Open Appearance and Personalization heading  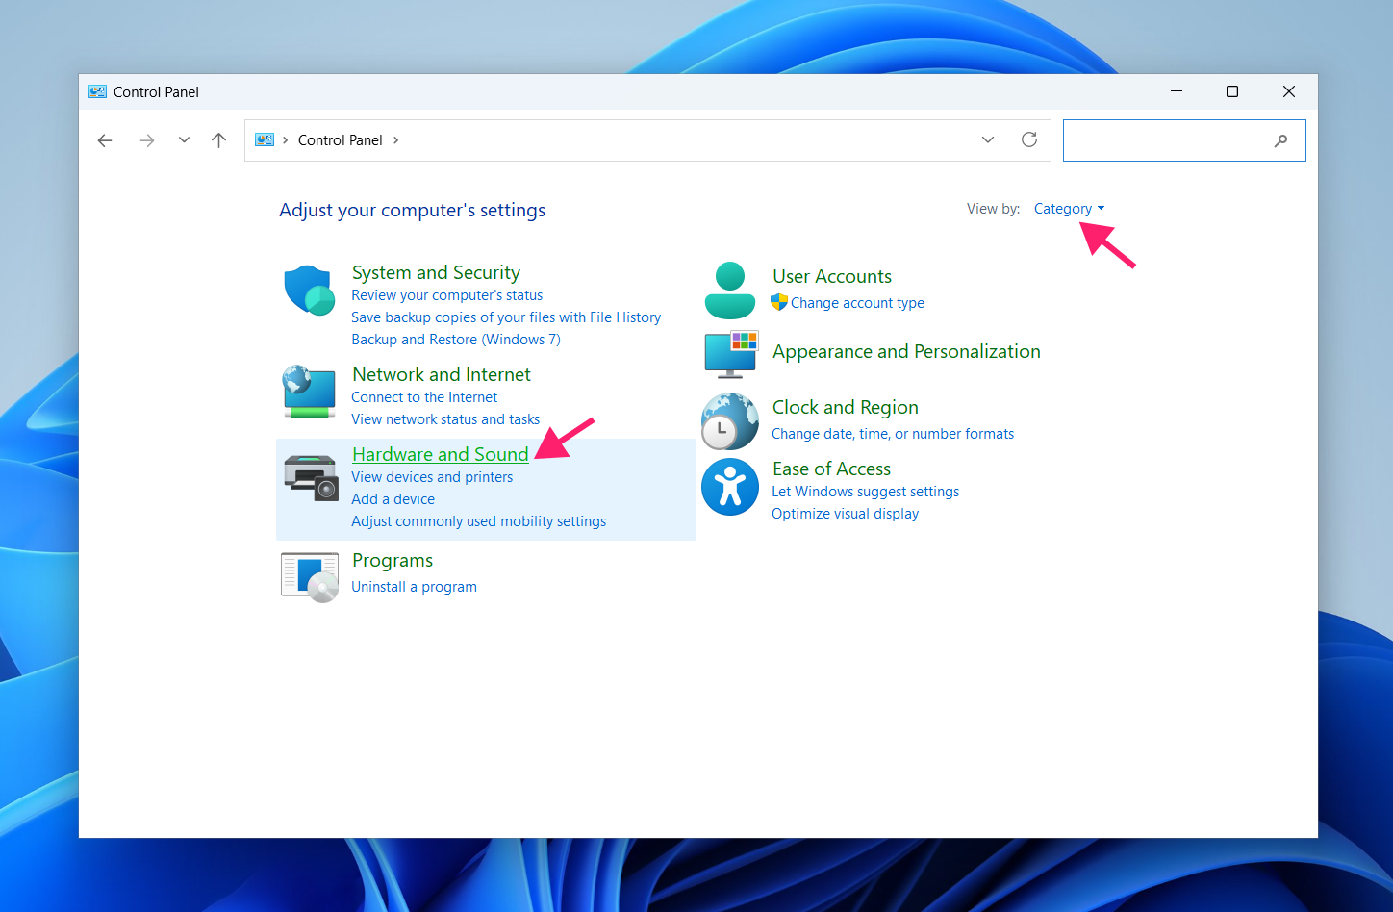(x=906, y=351)
